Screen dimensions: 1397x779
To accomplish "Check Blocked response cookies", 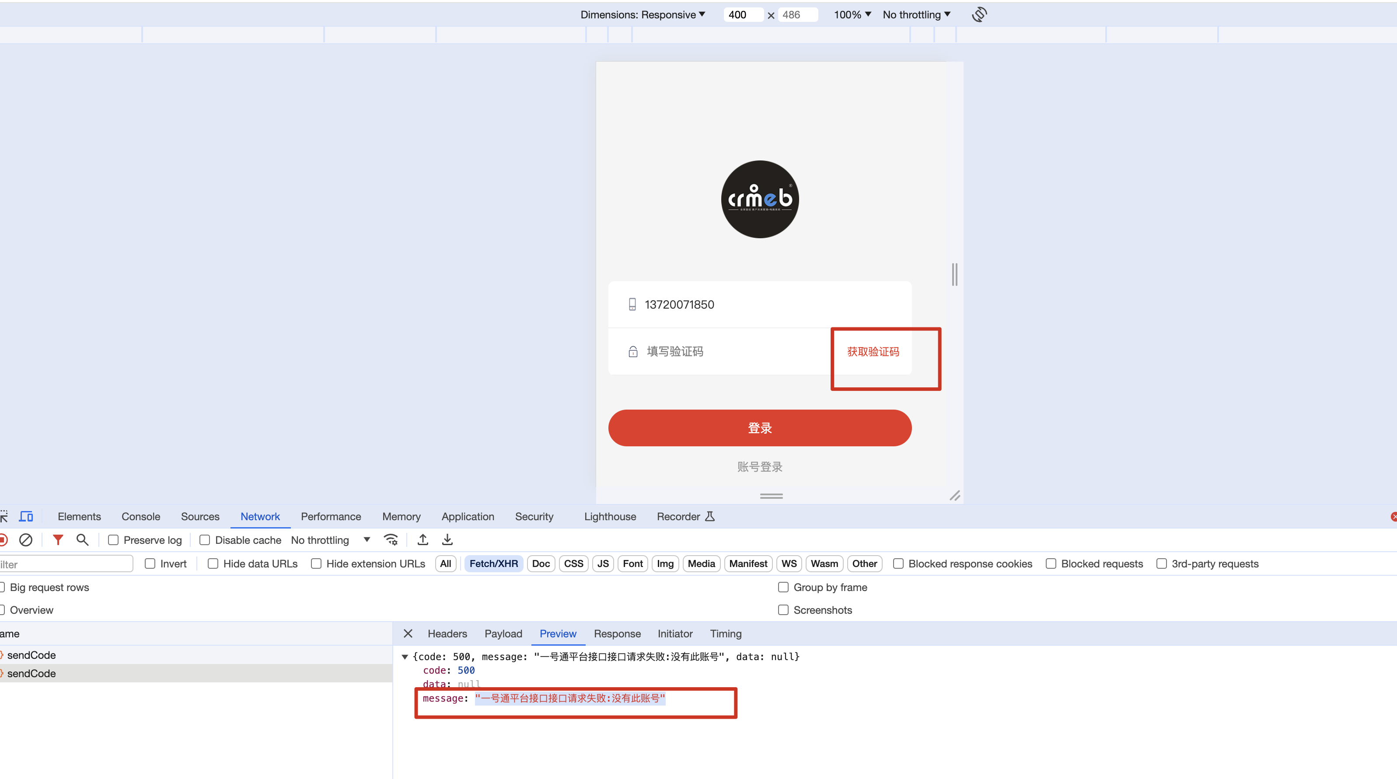I will pyautogui.click(x=899, y=564).
